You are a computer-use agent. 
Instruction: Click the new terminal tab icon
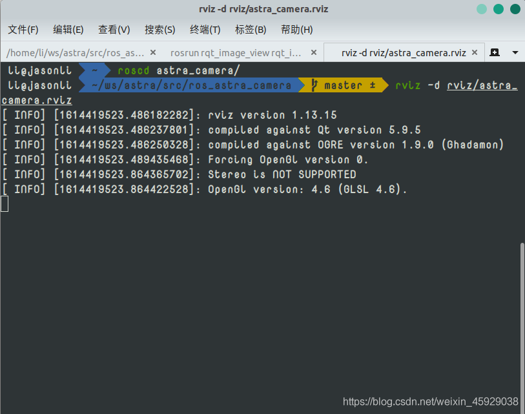495,52
